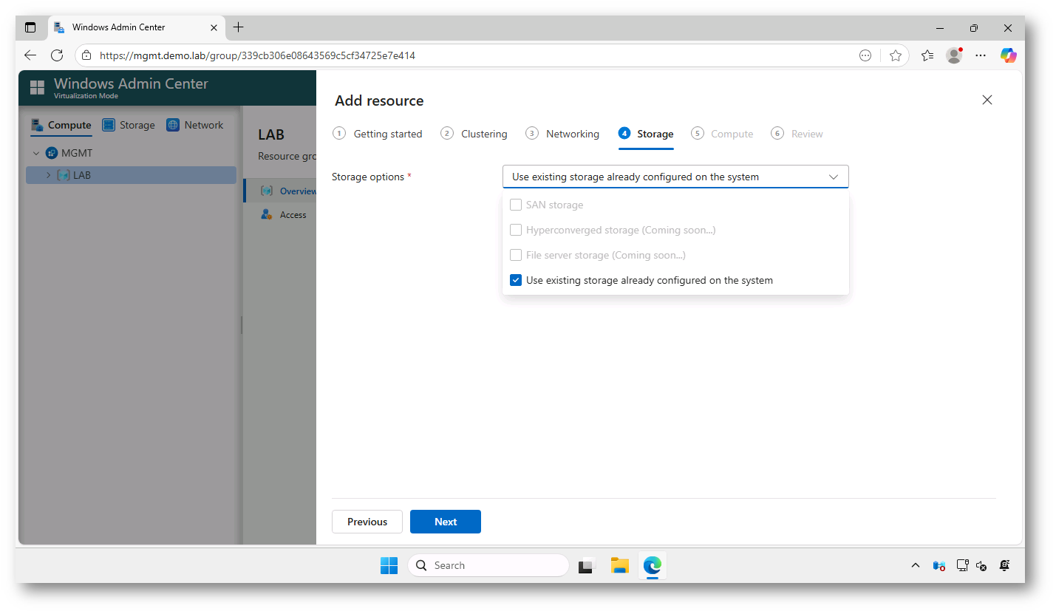
Task: Collapse the MGMT tree node
Action: 36,154
